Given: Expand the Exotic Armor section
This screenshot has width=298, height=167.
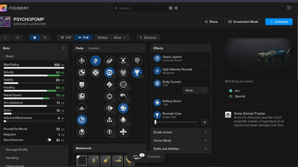Looking at the screenshot, I should pyautogui.click(x=180, y=132).
